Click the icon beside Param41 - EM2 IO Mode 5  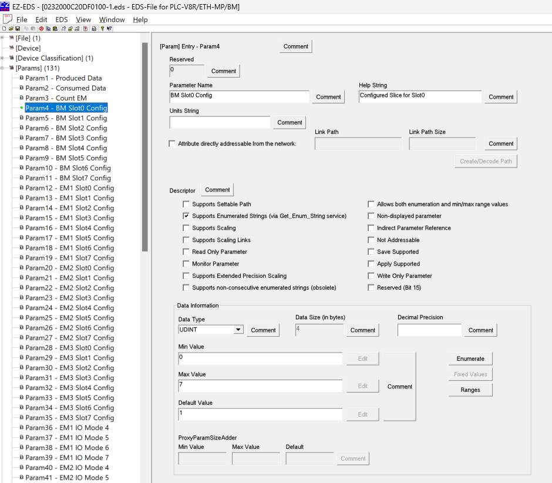tap(22, 477)
